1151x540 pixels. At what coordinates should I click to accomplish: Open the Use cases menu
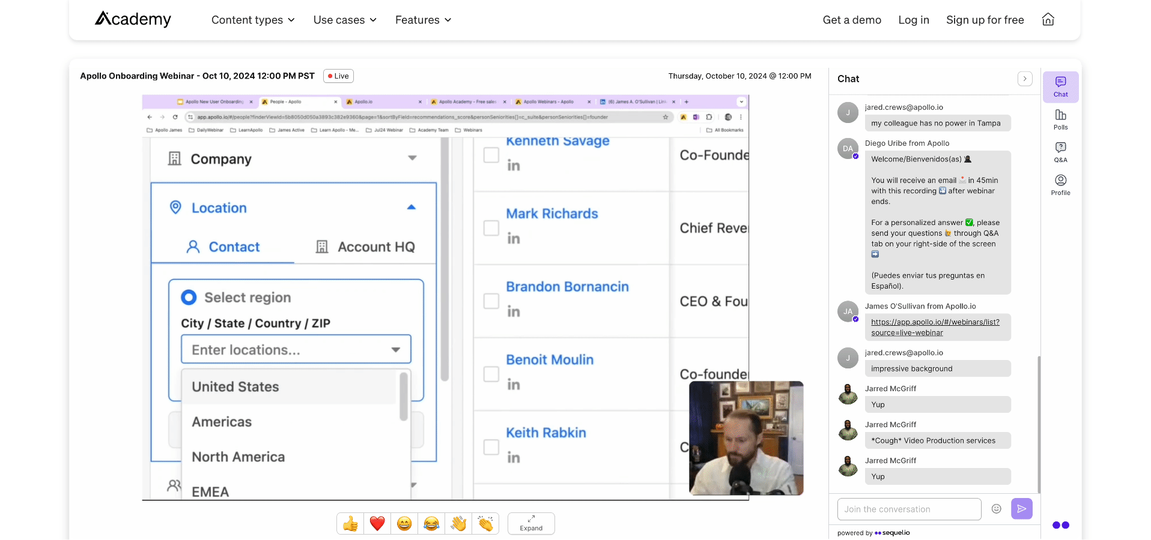345,20
